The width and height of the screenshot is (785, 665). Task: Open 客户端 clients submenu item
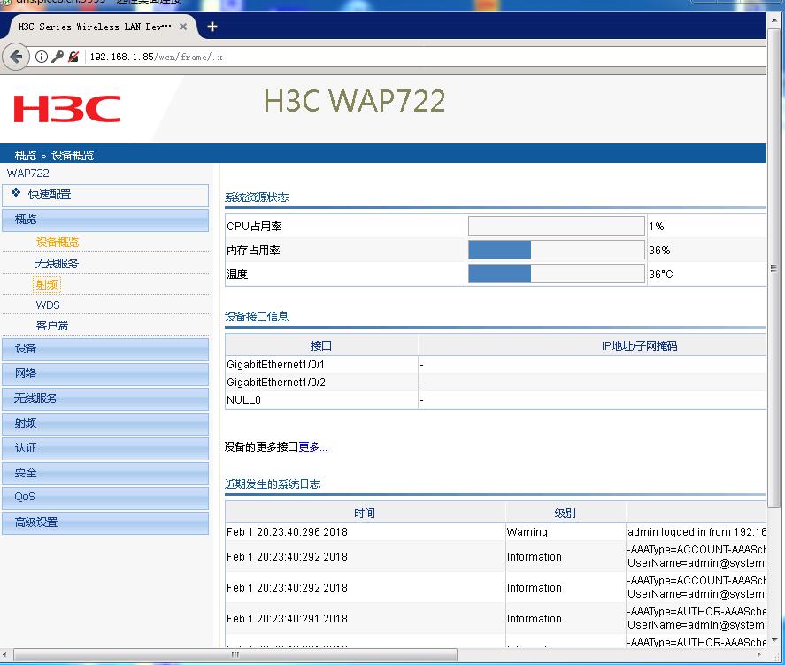point(52,326)
